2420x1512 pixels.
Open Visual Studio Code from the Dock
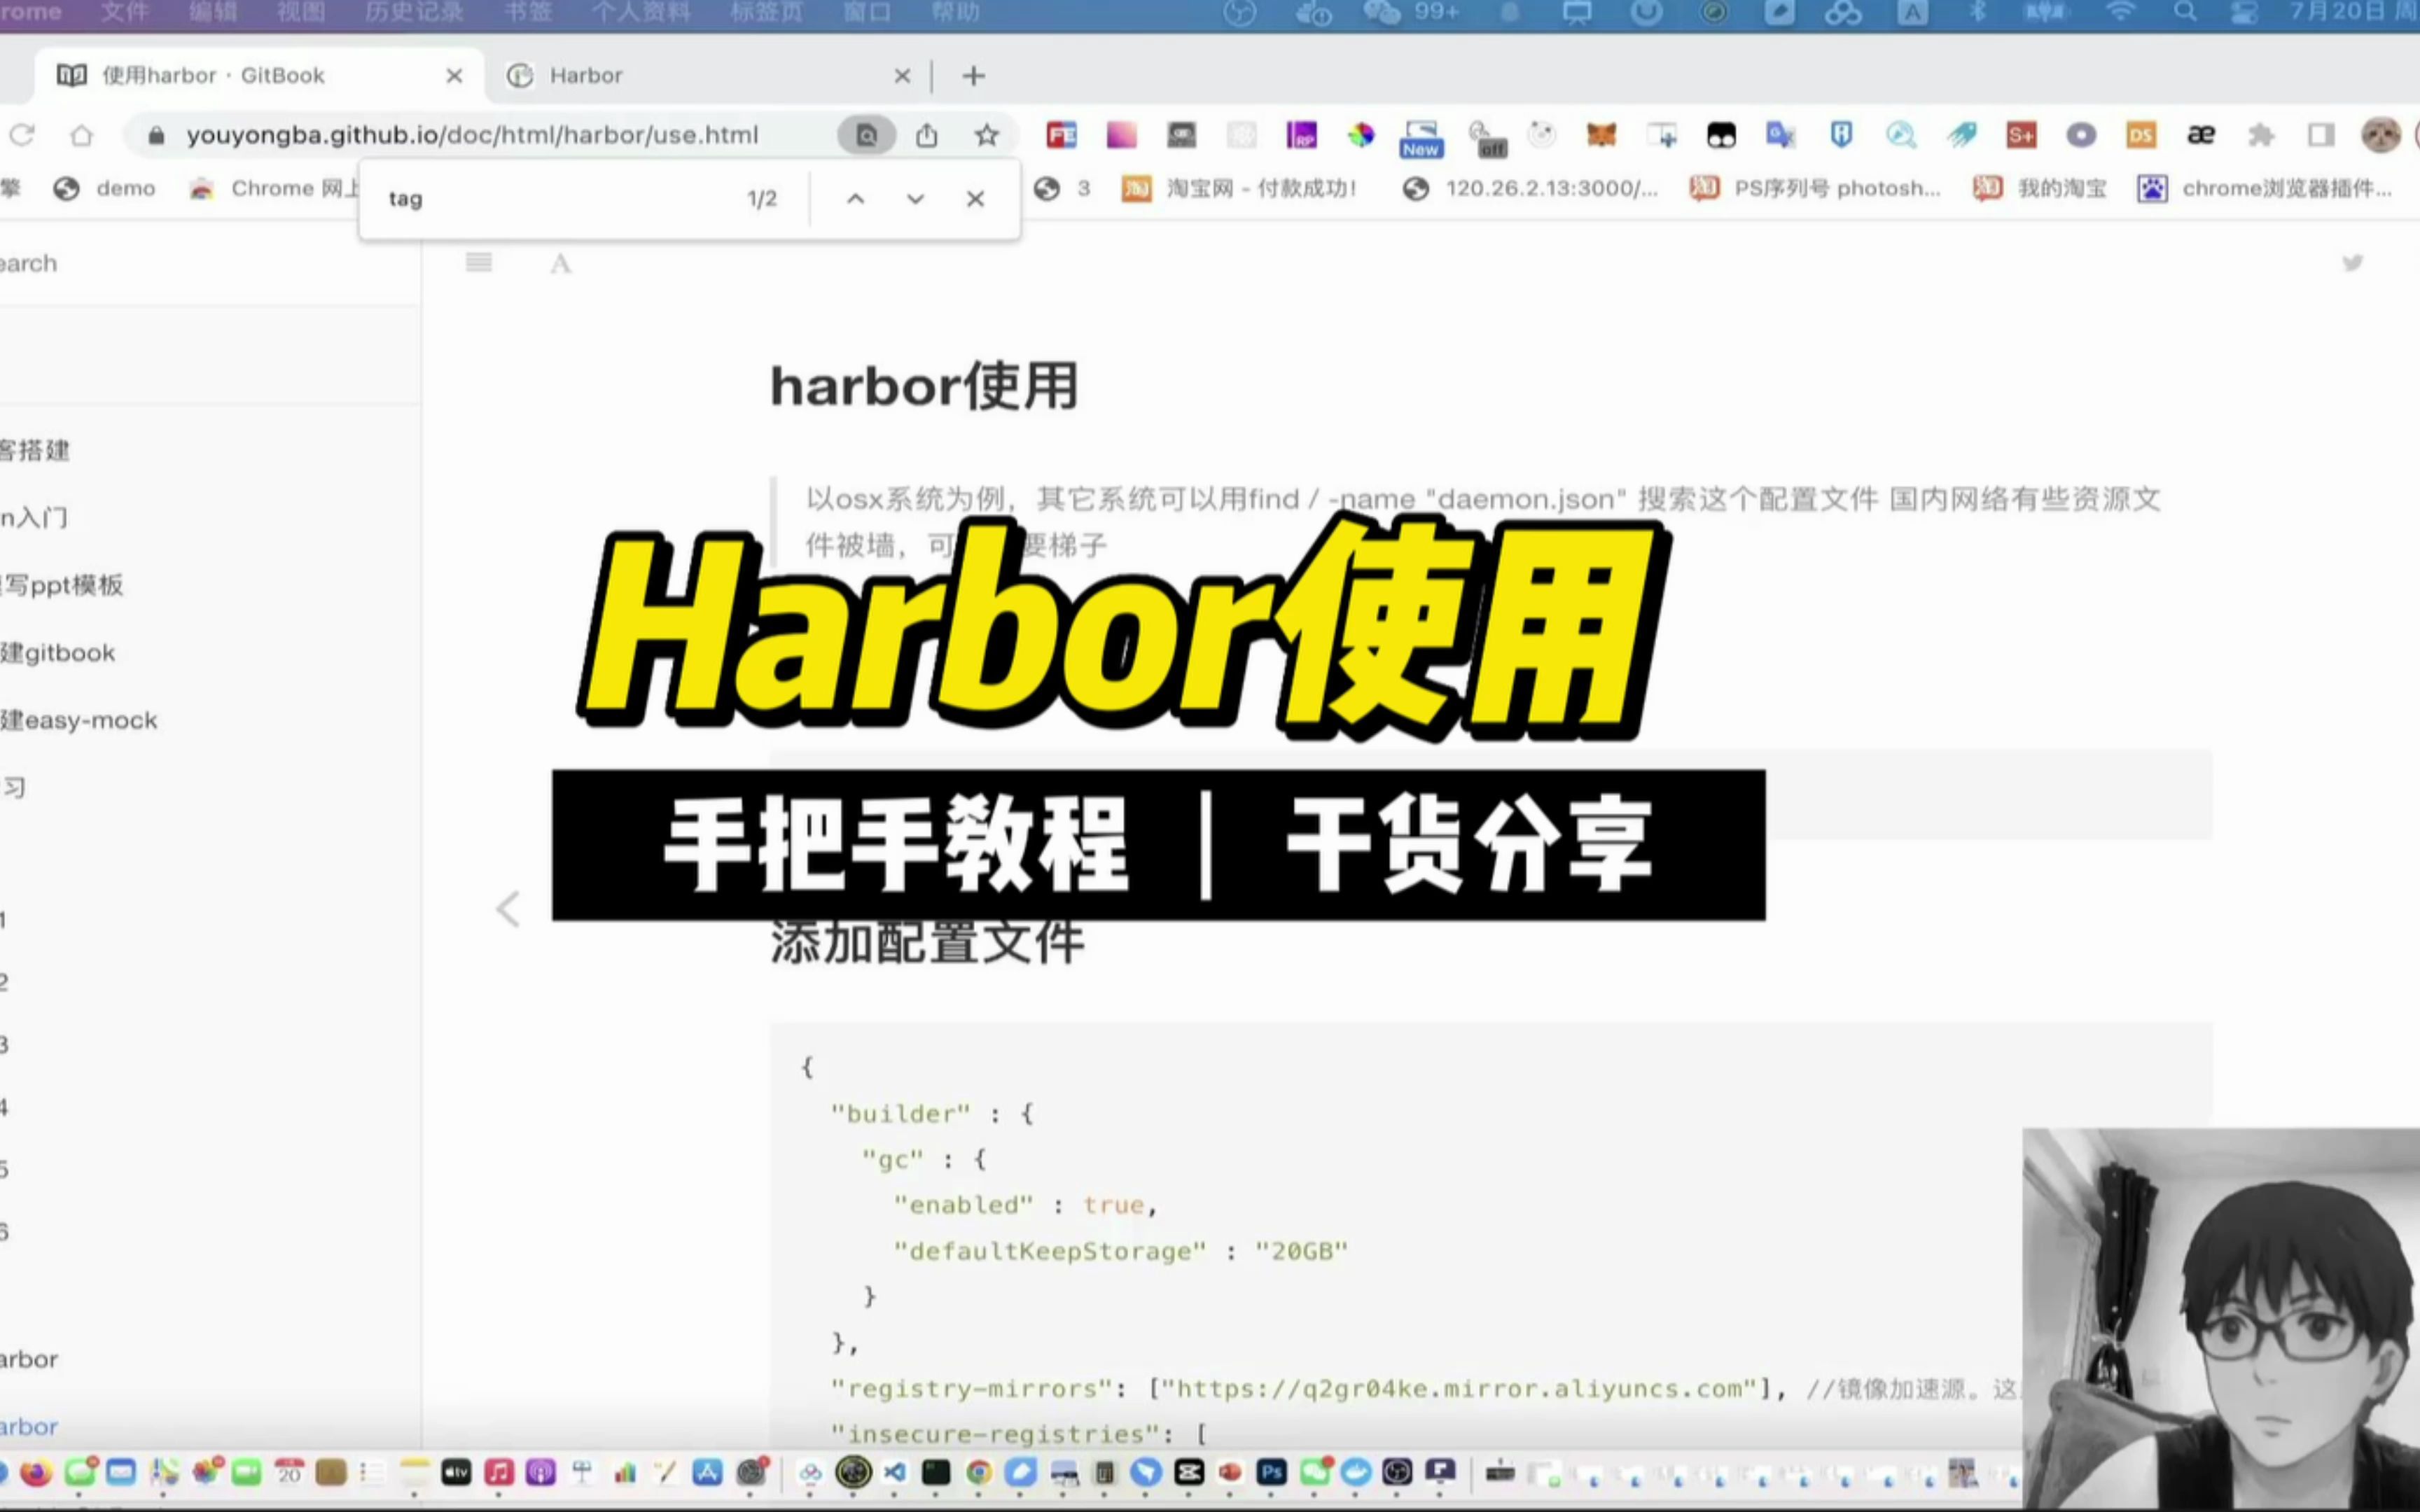click(894, 1472)
